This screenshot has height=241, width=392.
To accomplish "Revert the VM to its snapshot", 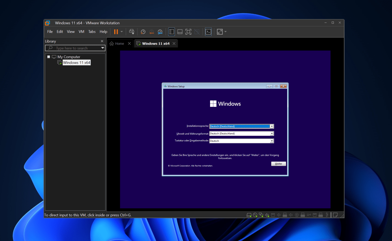I will (151, 32).
